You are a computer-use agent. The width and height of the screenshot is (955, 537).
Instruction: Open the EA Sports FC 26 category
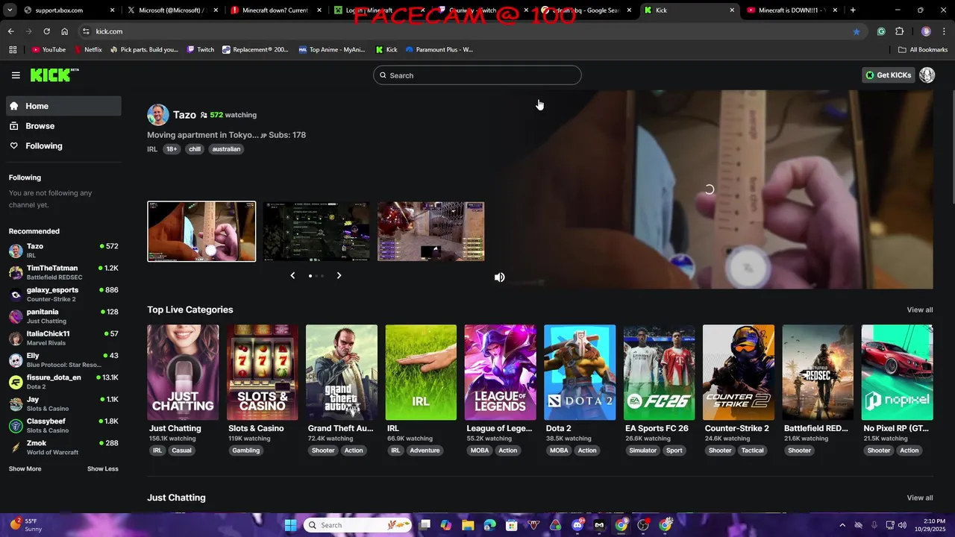pyautogui.click(x=659, y=372)
